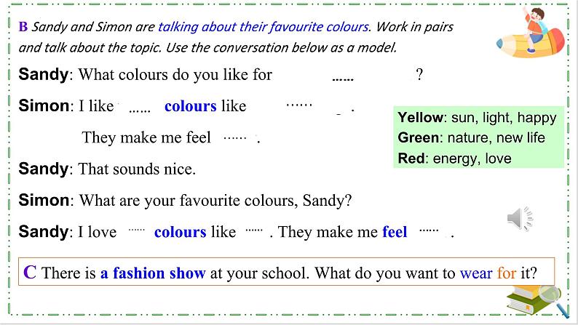Click the 'Green: nature, new life' line
Image resolution: width=578 pixels, height=325 pixels.
click(x=471, y=137)
